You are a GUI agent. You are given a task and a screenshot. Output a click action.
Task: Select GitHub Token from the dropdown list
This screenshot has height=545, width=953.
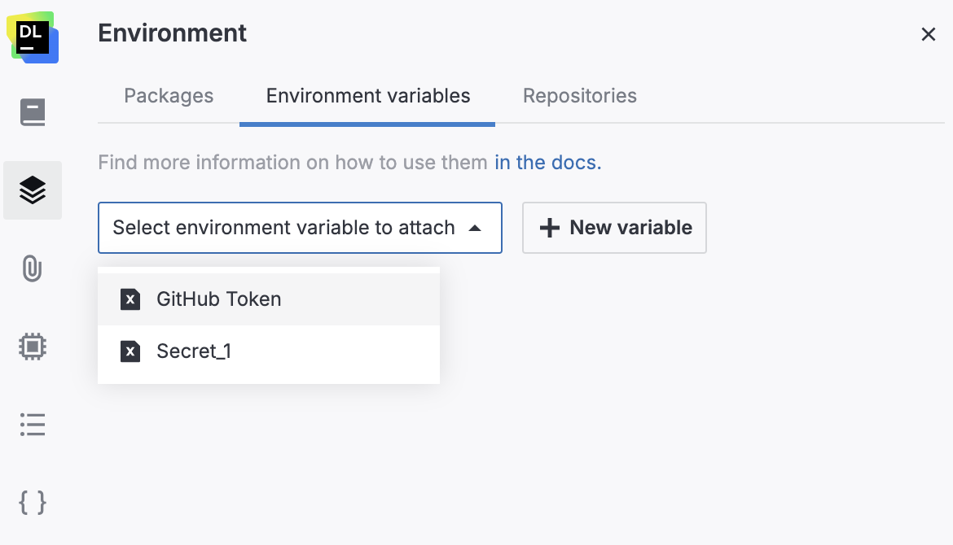[218, 299]
